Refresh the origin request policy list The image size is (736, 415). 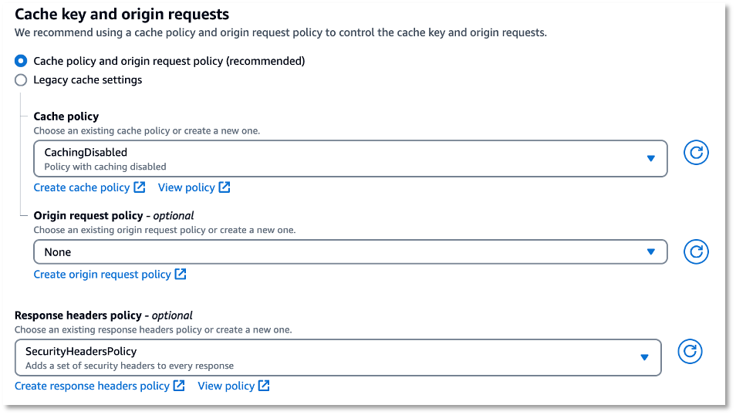[x=696, y=251]
